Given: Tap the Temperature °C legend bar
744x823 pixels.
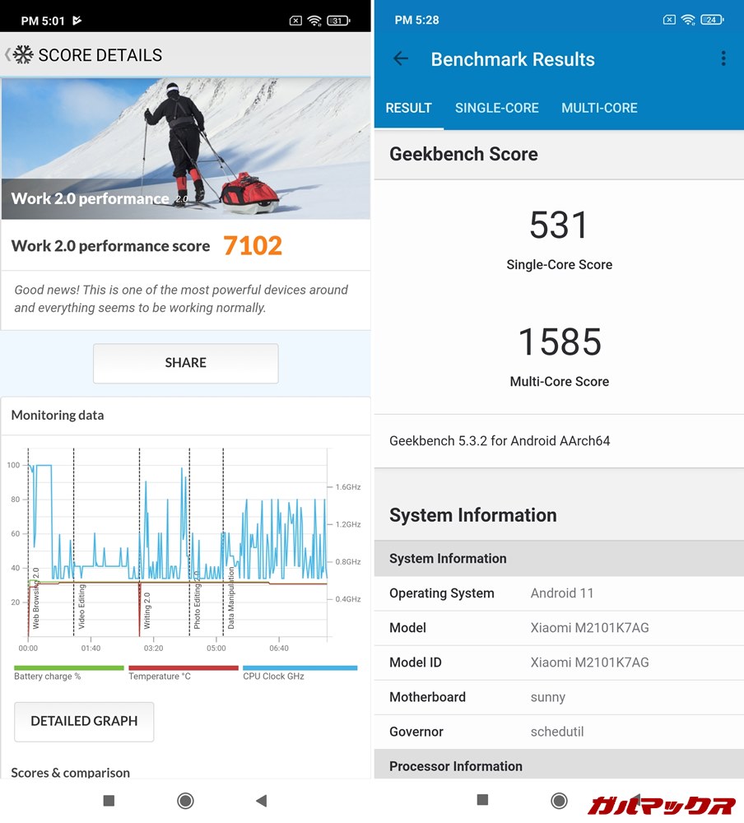Looking at the screenshot, I should click(184, 668).
